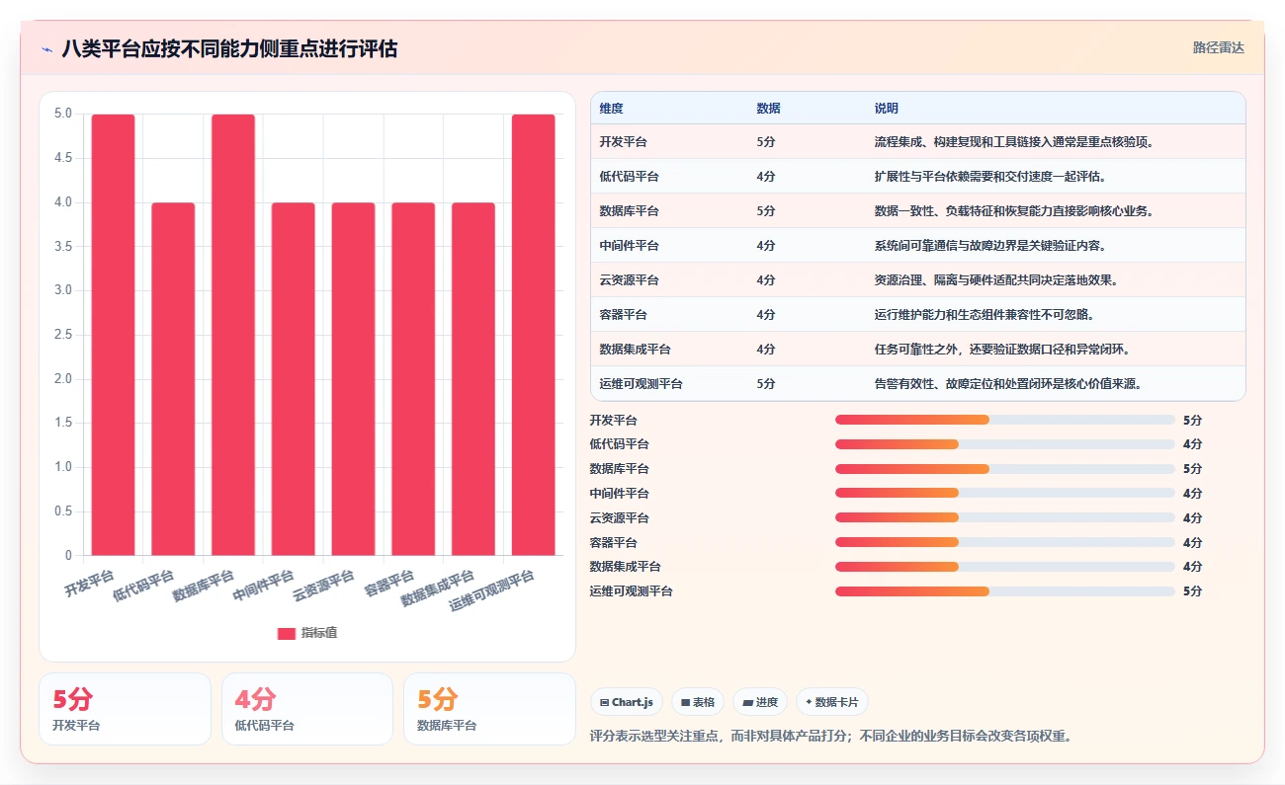Viewport: 1285px width, 785px height.
Task: Click description starting 流程集成、构建复现
Action: click(x=1014, y=142)
